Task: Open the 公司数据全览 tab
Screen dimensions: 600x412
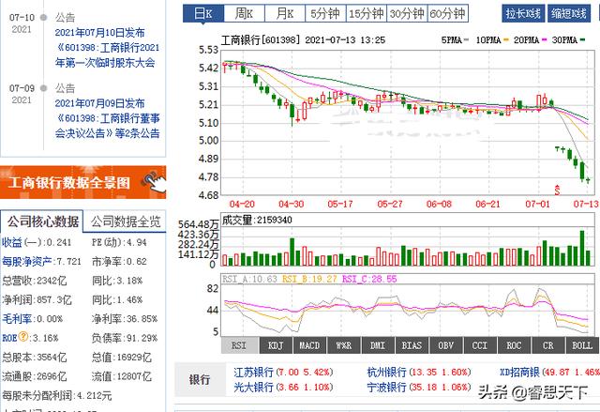Action: point(126,222)
